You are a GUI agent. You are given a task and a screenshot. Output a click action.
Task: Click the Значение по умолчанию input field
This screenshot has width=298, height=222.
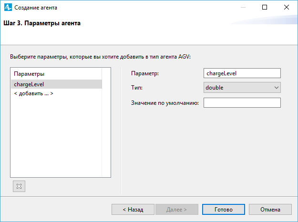[242, 103]
